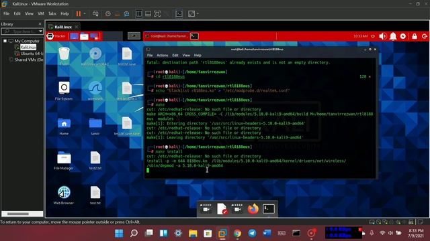
Task: Select the root@kali terminal taskbar button
Action: [x=167, y=36]
